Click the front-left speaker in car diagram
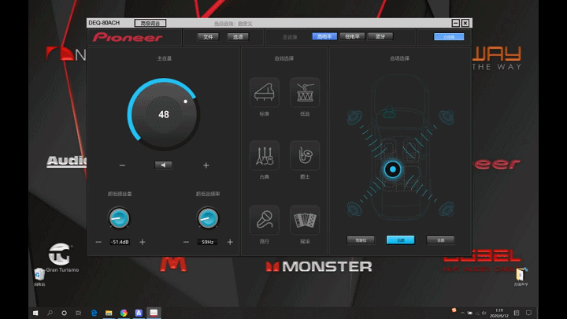Screen dimensions: 567x319 pos(354,117)
